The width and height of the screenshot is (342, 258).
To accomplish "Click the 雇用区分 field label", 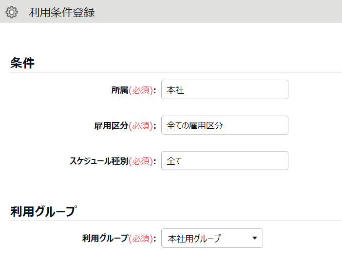I will pyautogui.click(x=111, y=126).
